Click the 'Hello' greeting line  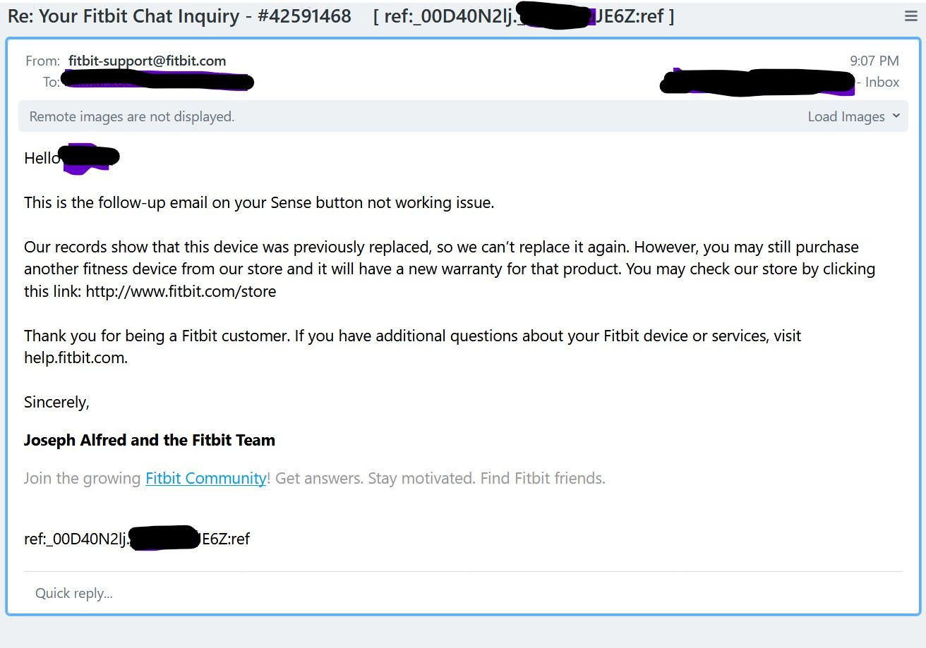coord(42,158)
